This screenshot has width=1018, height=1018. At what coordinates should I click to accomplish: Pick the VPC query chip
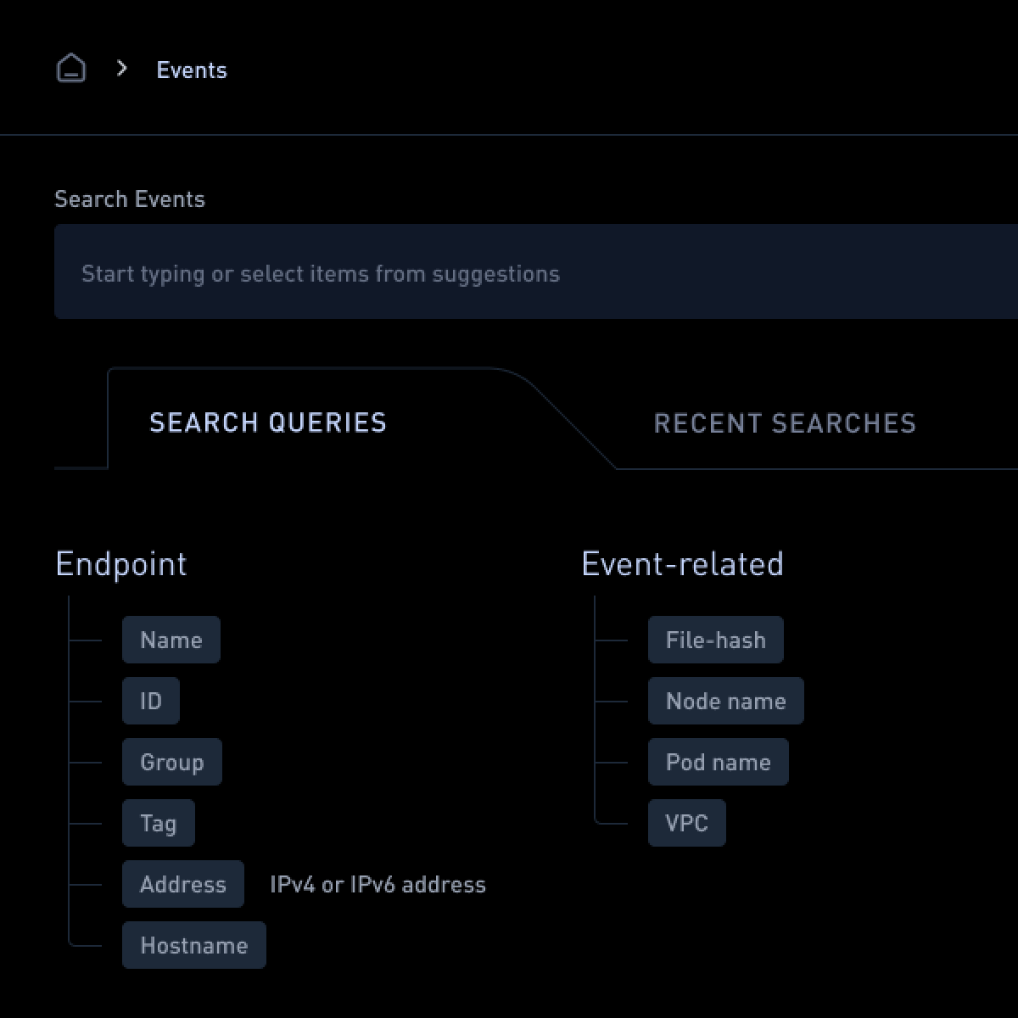[x=687, y=823]
